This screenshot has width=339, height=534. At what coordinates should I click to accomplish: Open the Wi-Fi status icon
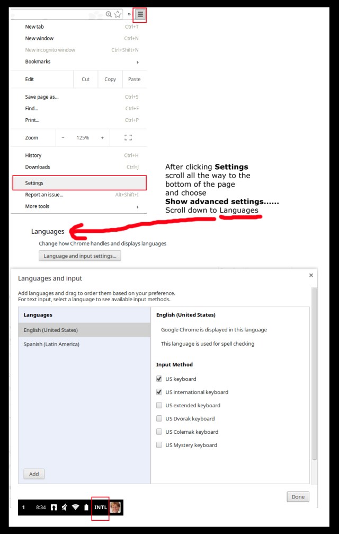(x=76, y=507)
